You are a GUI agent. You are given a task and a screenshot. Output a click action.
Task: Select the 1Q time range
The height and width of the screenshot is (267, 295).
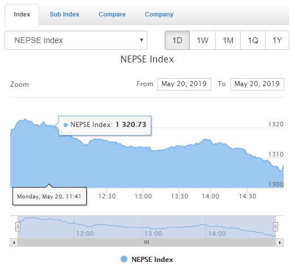[x=253, y=40]
